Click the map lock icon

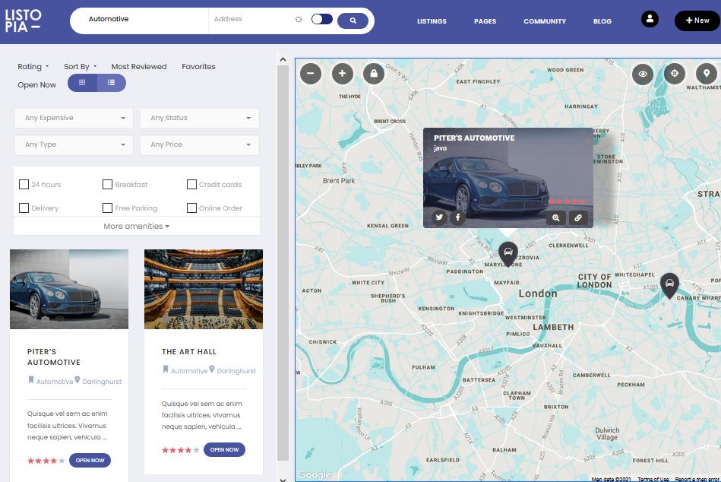[374, 74]
